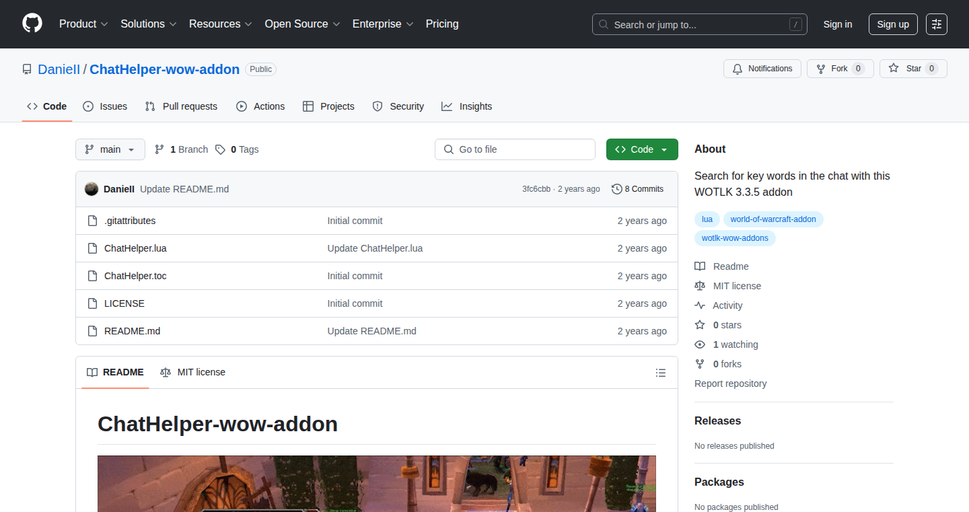Open the Insights tab
The image size is (969, 512).
pos(467,106)
